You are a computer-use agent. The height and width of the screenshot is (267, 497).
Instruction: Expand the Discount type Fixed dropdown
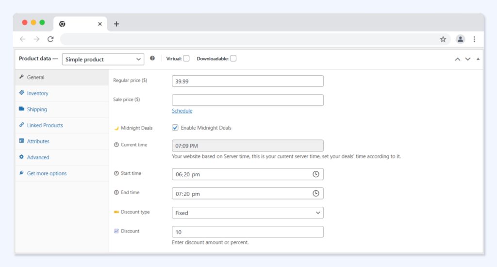point(248,213)
